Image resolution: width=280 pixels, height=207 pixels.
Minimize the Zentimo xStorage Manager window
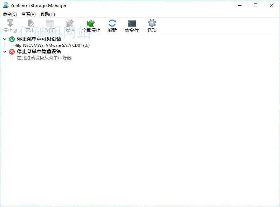click(x=240, y=5)
